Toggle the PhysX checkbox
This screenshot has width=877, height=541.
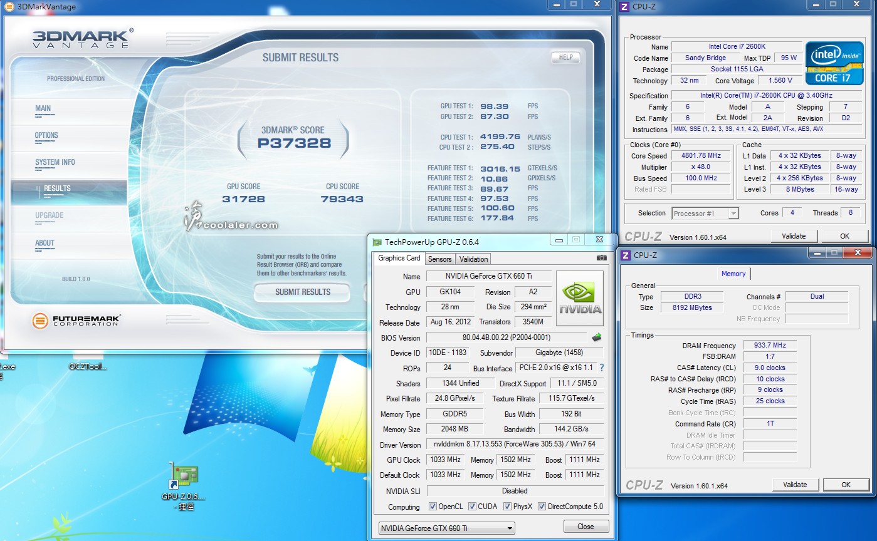pos(508,507)
